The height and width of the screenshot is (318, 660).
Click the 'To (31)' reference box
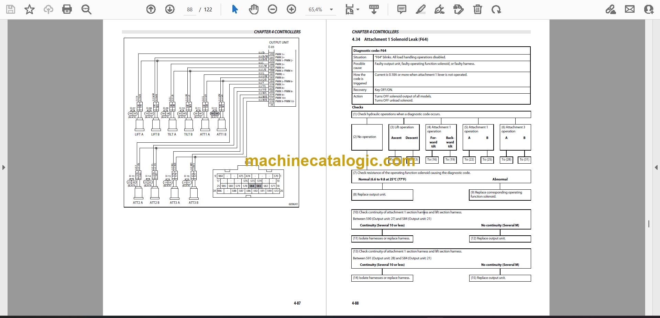tap(524, 160)
